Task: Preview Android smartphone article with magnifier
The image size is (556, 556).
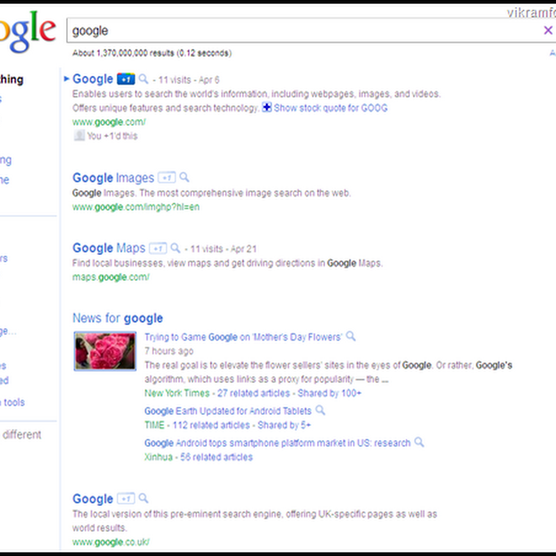Action: click(x=419, y=442)
